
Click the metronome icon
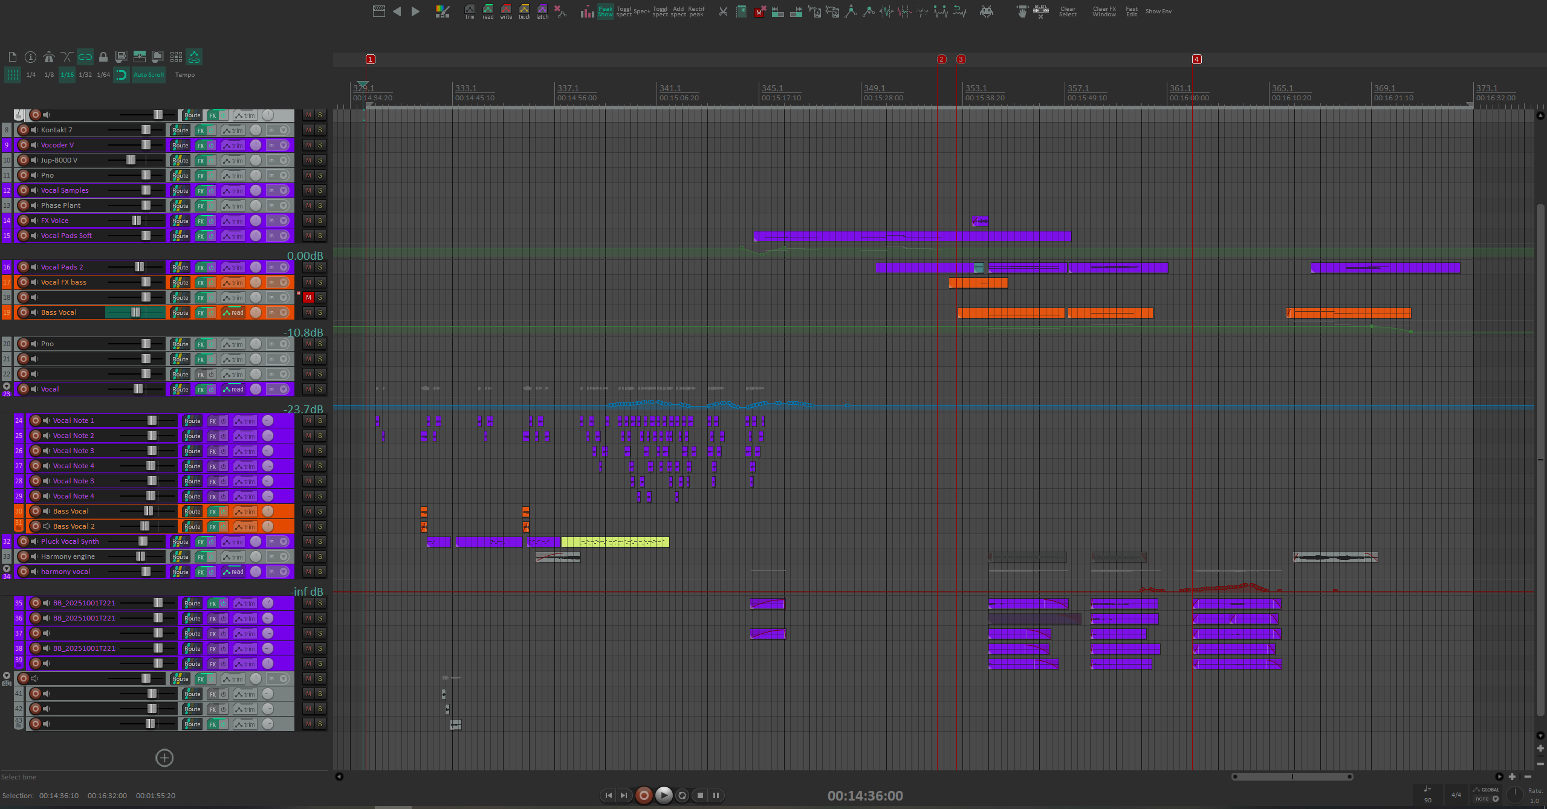point(49,57)
